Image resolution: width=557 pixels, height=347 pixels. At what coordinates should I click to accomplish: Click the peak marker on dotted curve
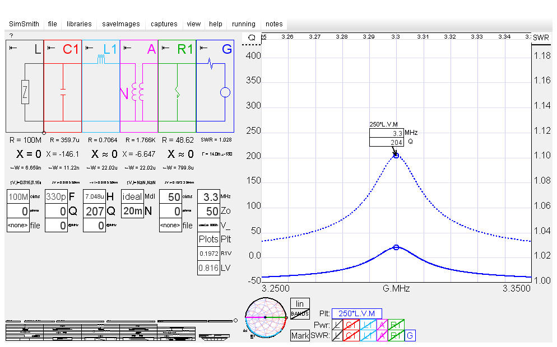pos(396,156)
